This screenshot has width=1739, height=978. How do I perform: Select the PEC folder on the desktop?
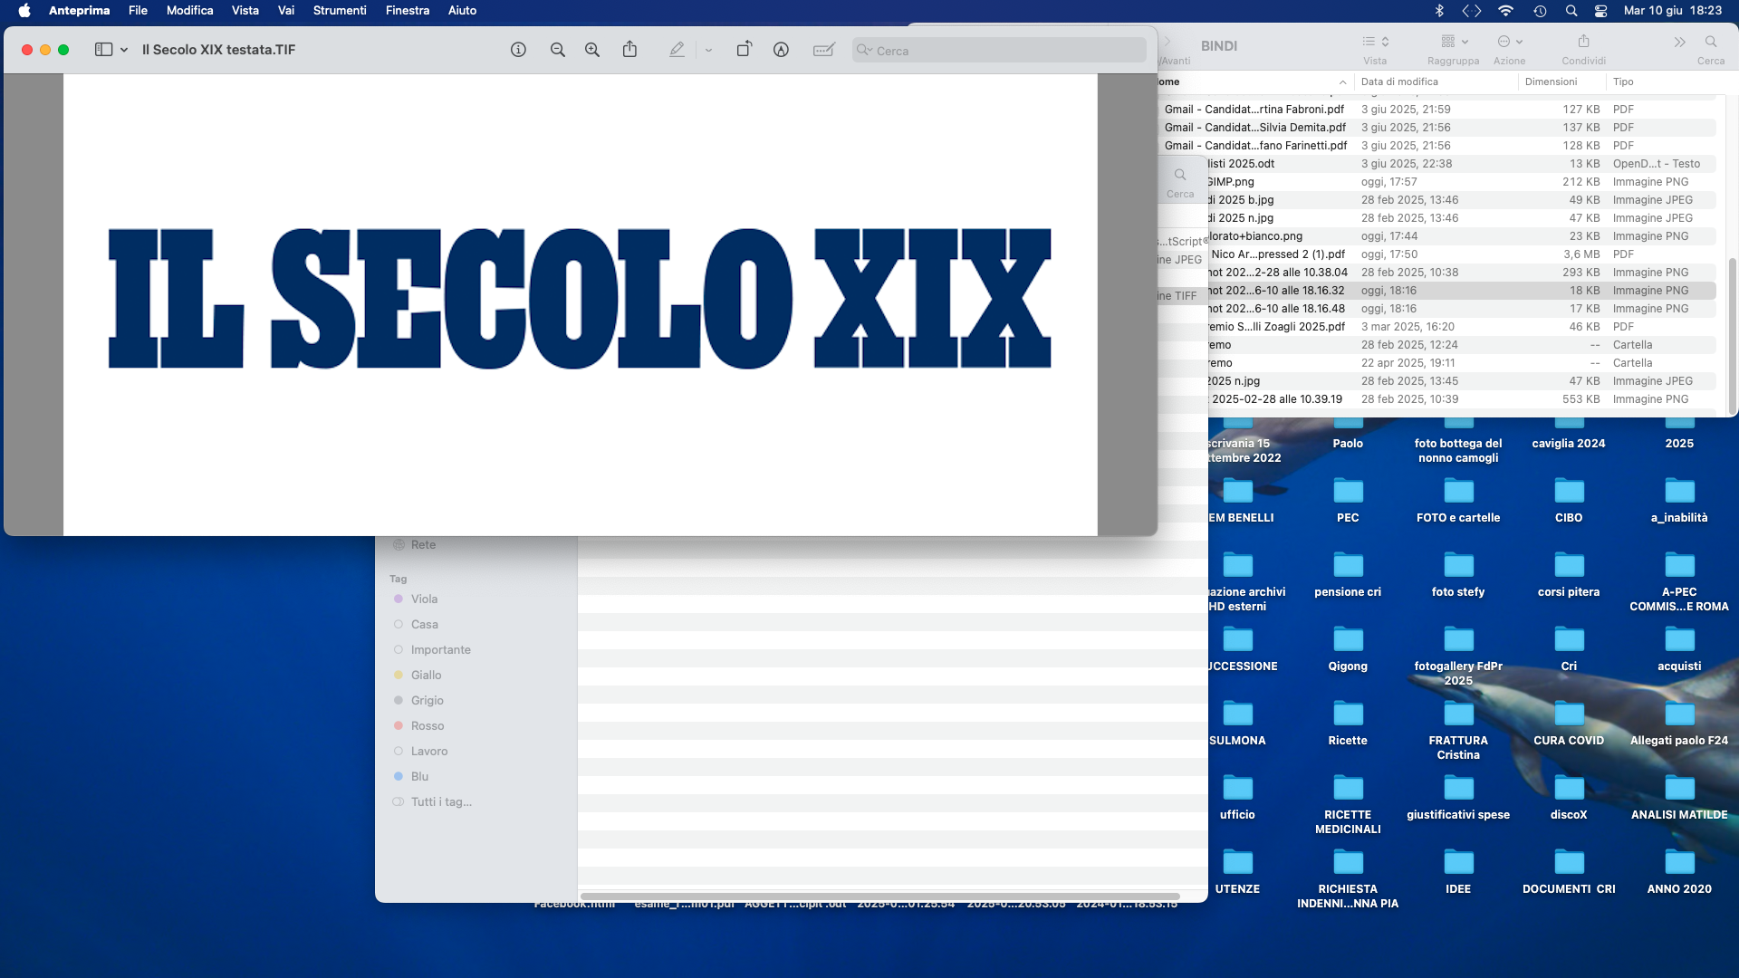1348,501
